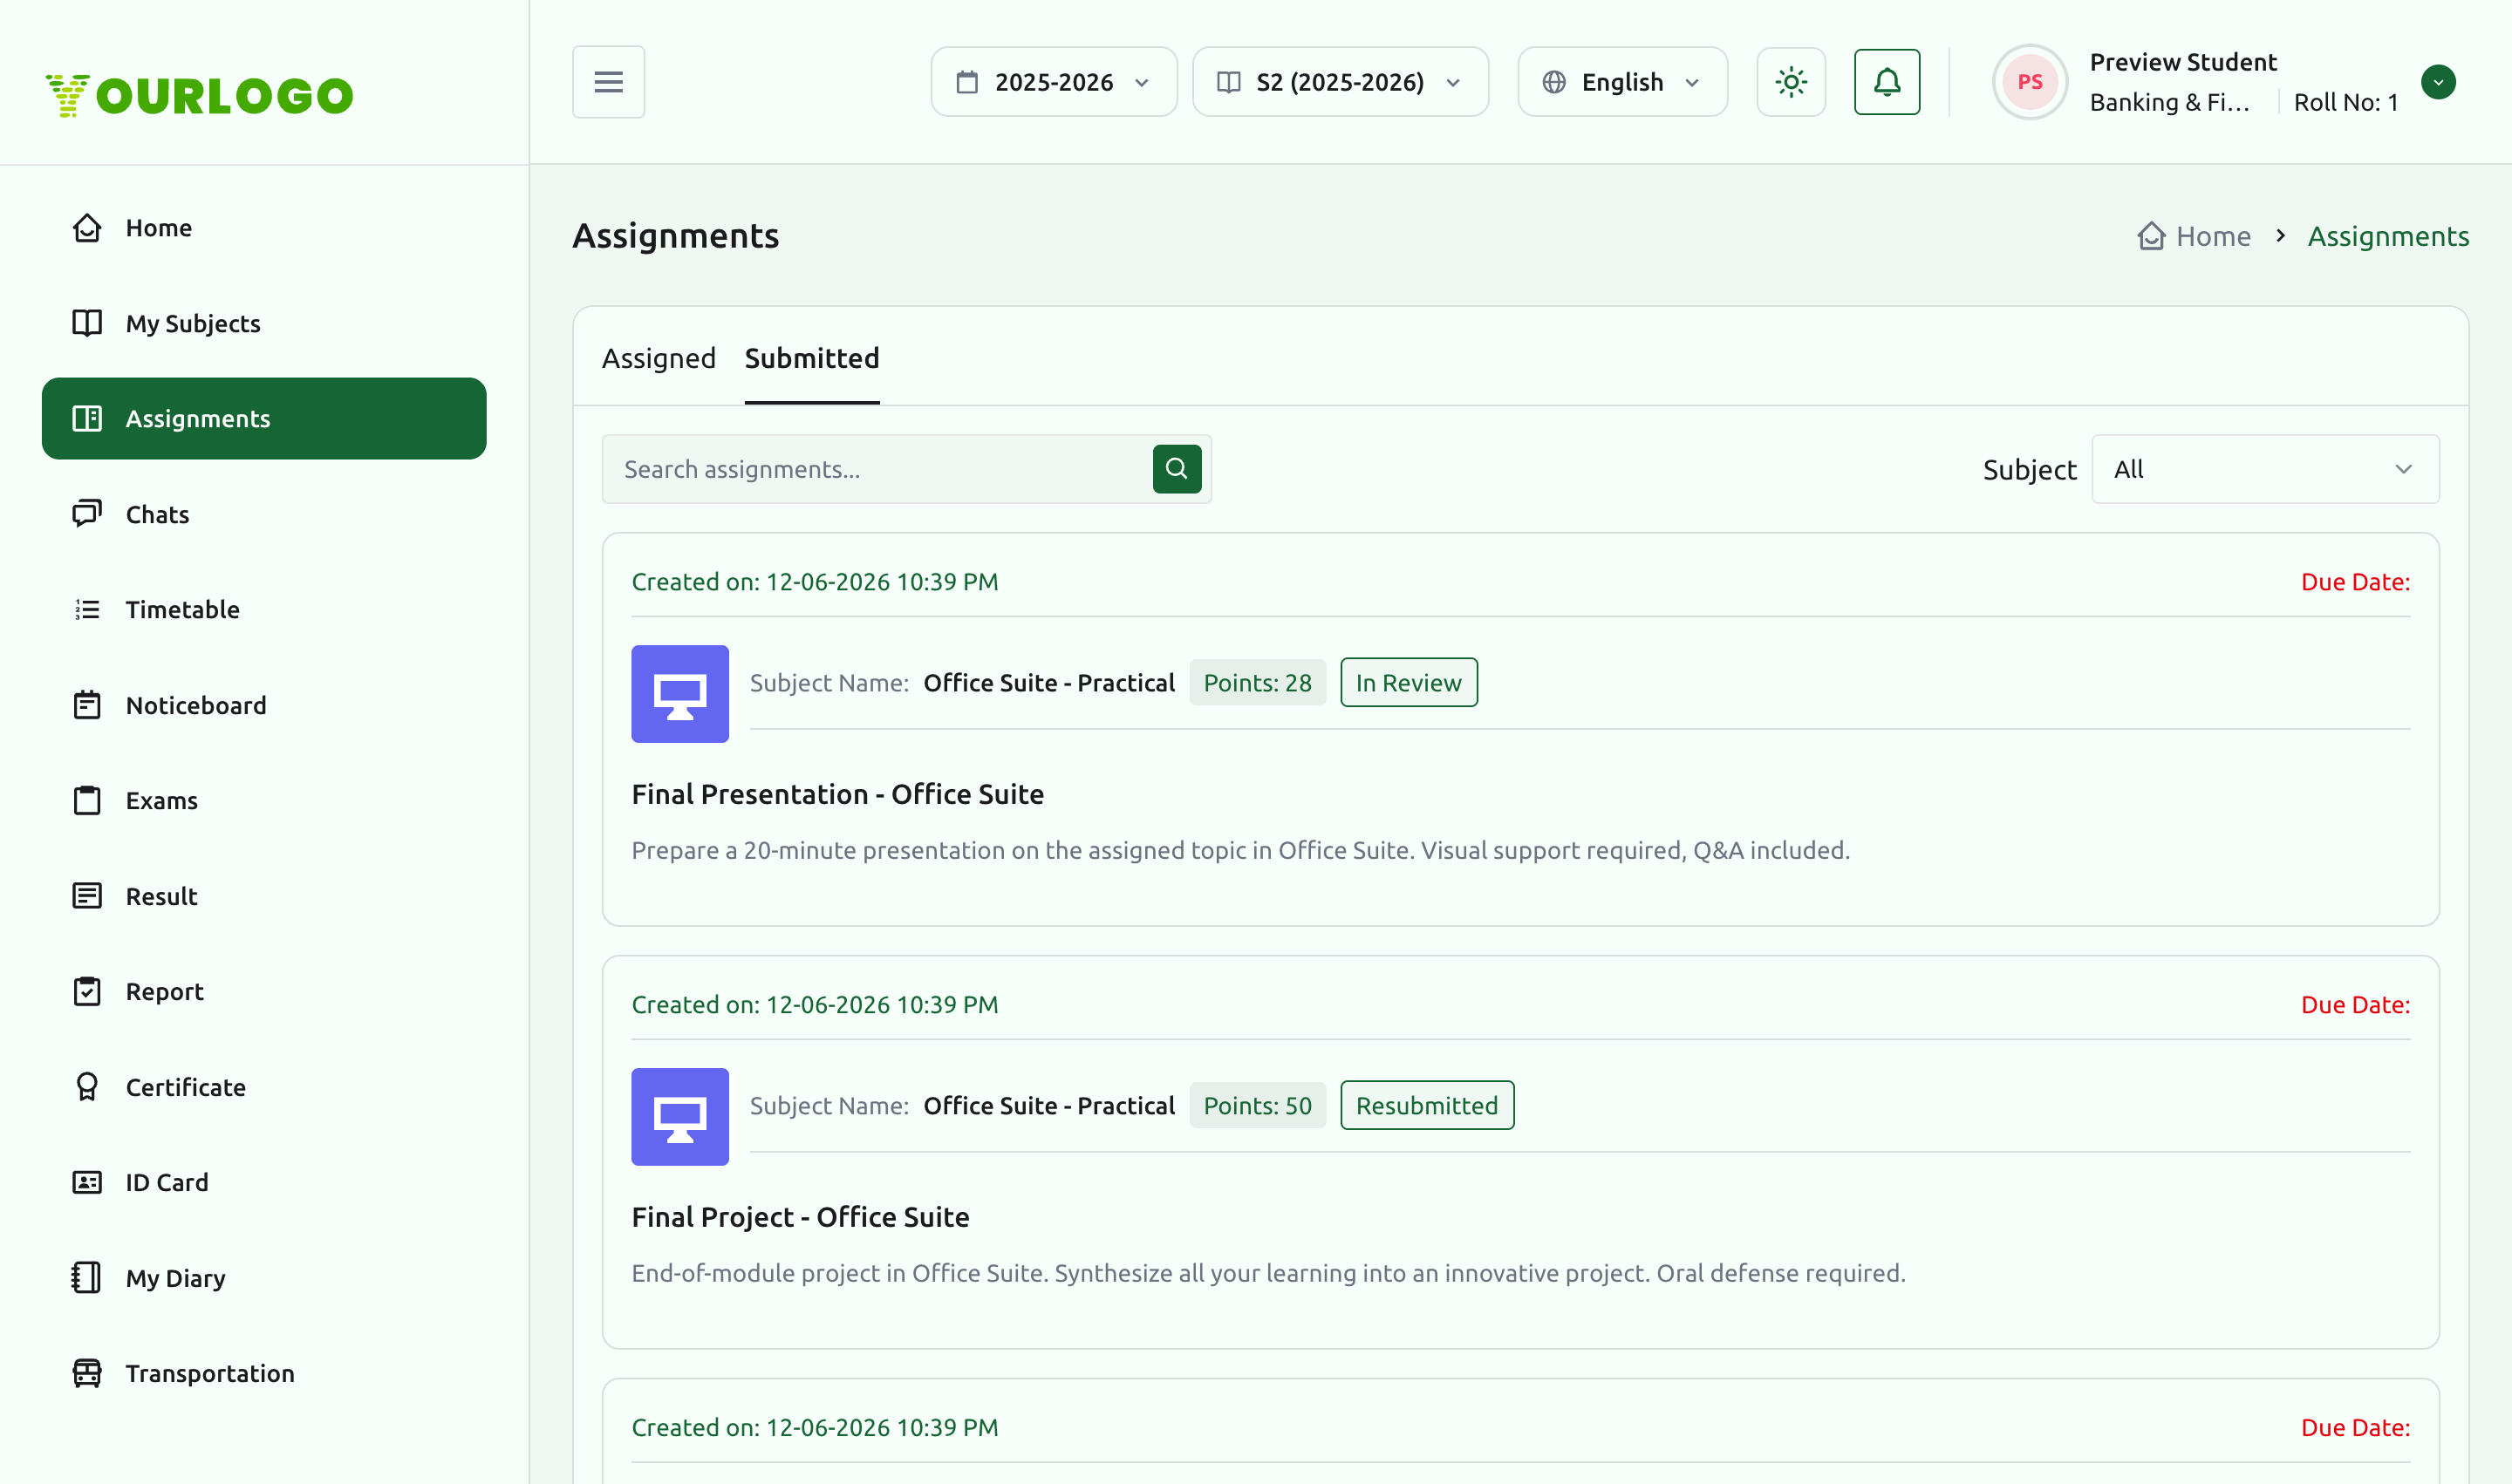Click the Final Presentation subject monitor icon
The height and width of the screenshot is (1484, 2512).
(x=680, y=694)
